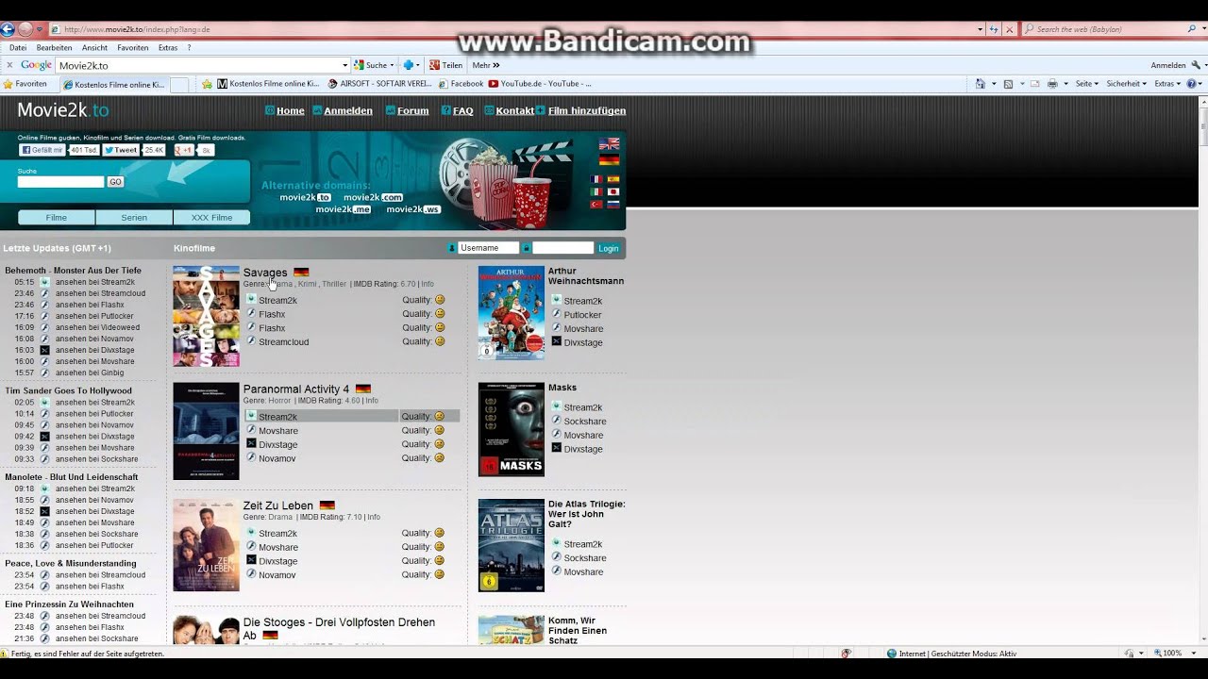Click the address bar refresh icon
Viewport: 1208px width, 679px height.
click(x=994, y=29)
